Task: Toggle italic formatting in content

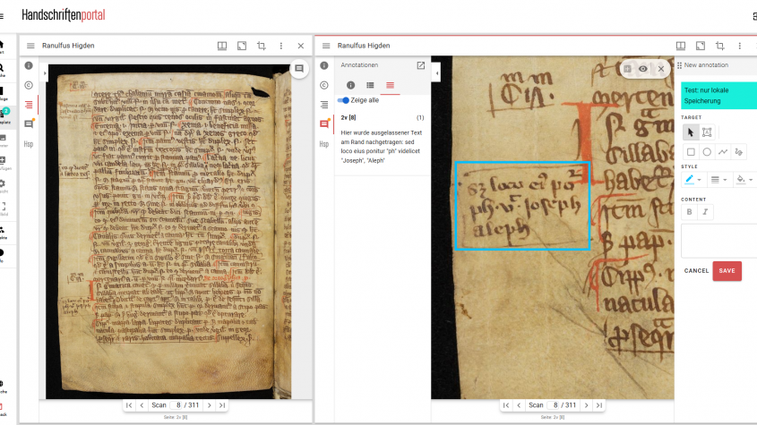Action: pyautogui.click(x=705, y=212)
